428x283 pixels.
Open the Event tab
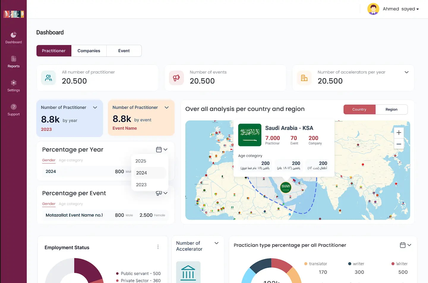coord(124,50)
